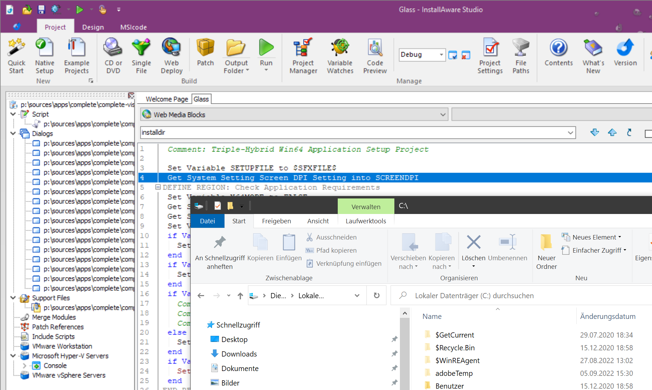Open the Debug configuration dropdown
This screenshot has width=652, height=390.
[x=441, y=55]
